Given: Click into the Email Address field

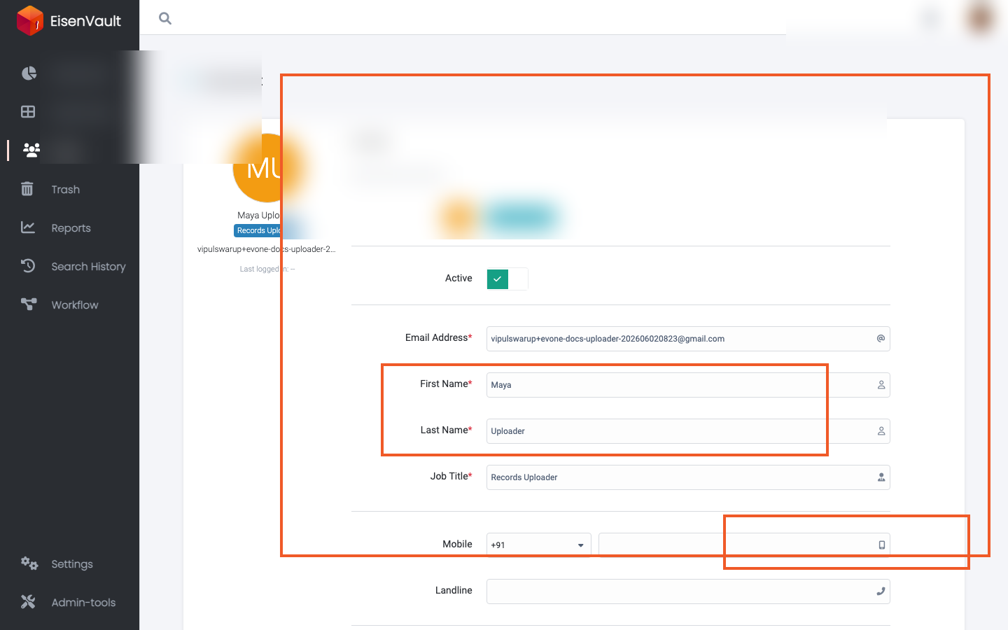Looking at the screenshot, I should (688, 339).
